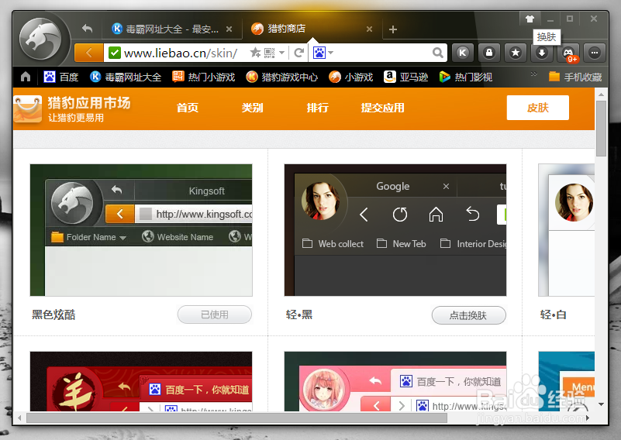Click the green security check icon in address bar

[x=115, y=53]
